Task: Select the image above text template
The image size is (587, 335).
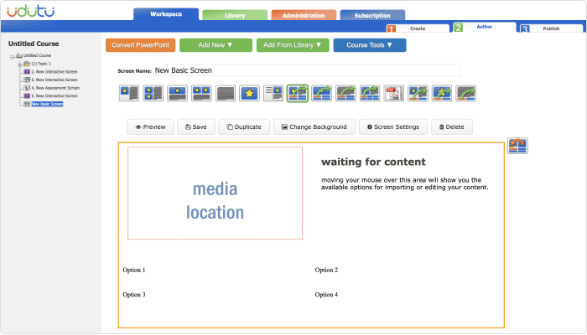Action: pyautogui.click(x=177, y=93)
